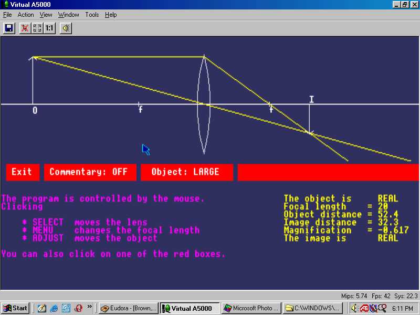Launch Internet Explorer from quick launch
420x315 pixels.
coord(54,308)
